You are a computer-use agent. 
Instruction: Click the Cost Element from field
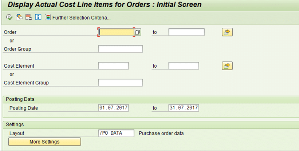(x=113, y=66)
